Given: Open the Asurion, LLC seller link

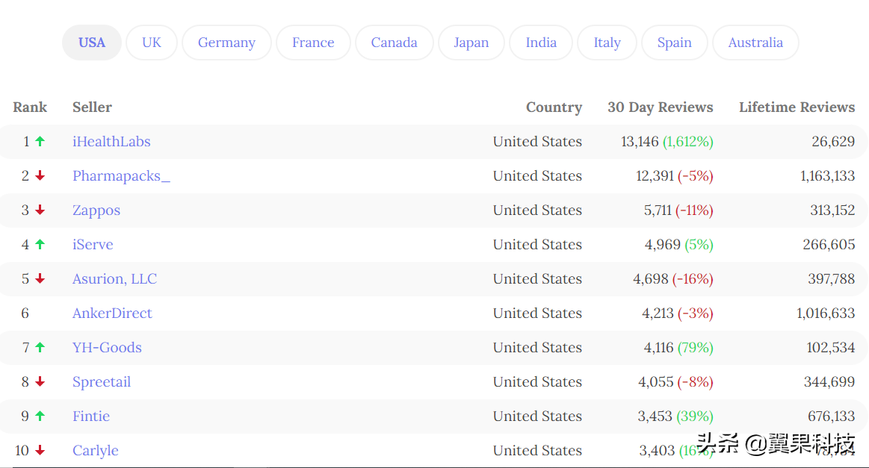Looking at the screenshot, I should [115, 279].
